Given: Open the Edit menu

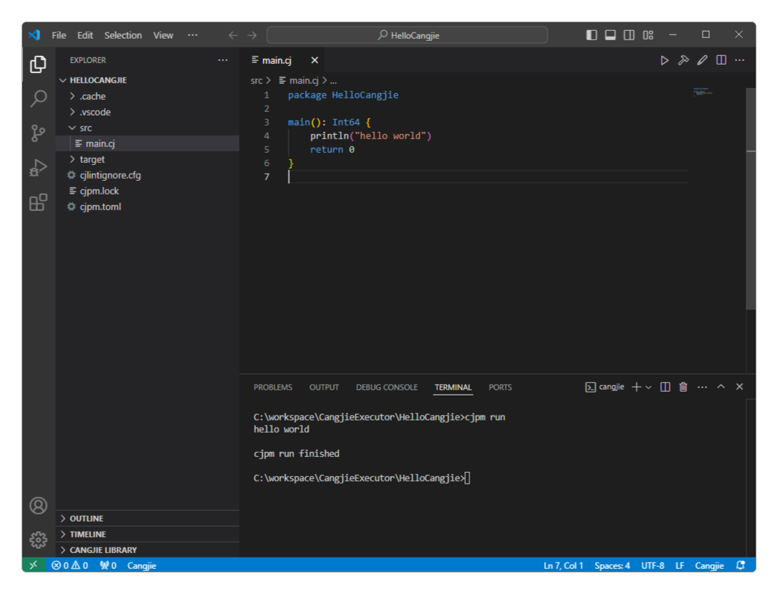Looking at the screenshot, I should pos(85,35).
